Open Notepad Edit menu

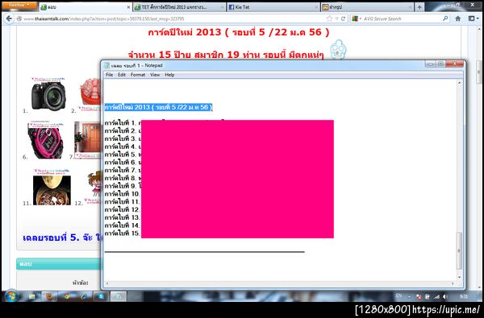[122, 75]
